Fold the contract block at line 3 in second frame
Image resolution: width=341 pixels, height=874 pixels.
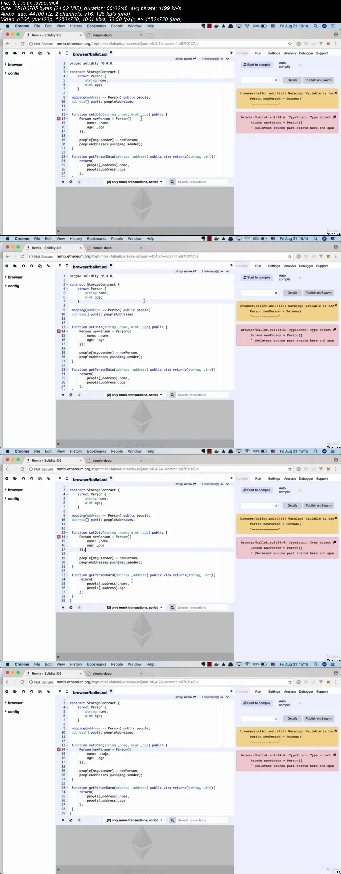(67, 285)
